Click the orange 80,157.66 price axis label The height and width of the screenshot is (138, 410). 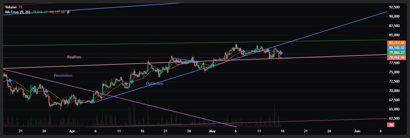tap(397, 43)
